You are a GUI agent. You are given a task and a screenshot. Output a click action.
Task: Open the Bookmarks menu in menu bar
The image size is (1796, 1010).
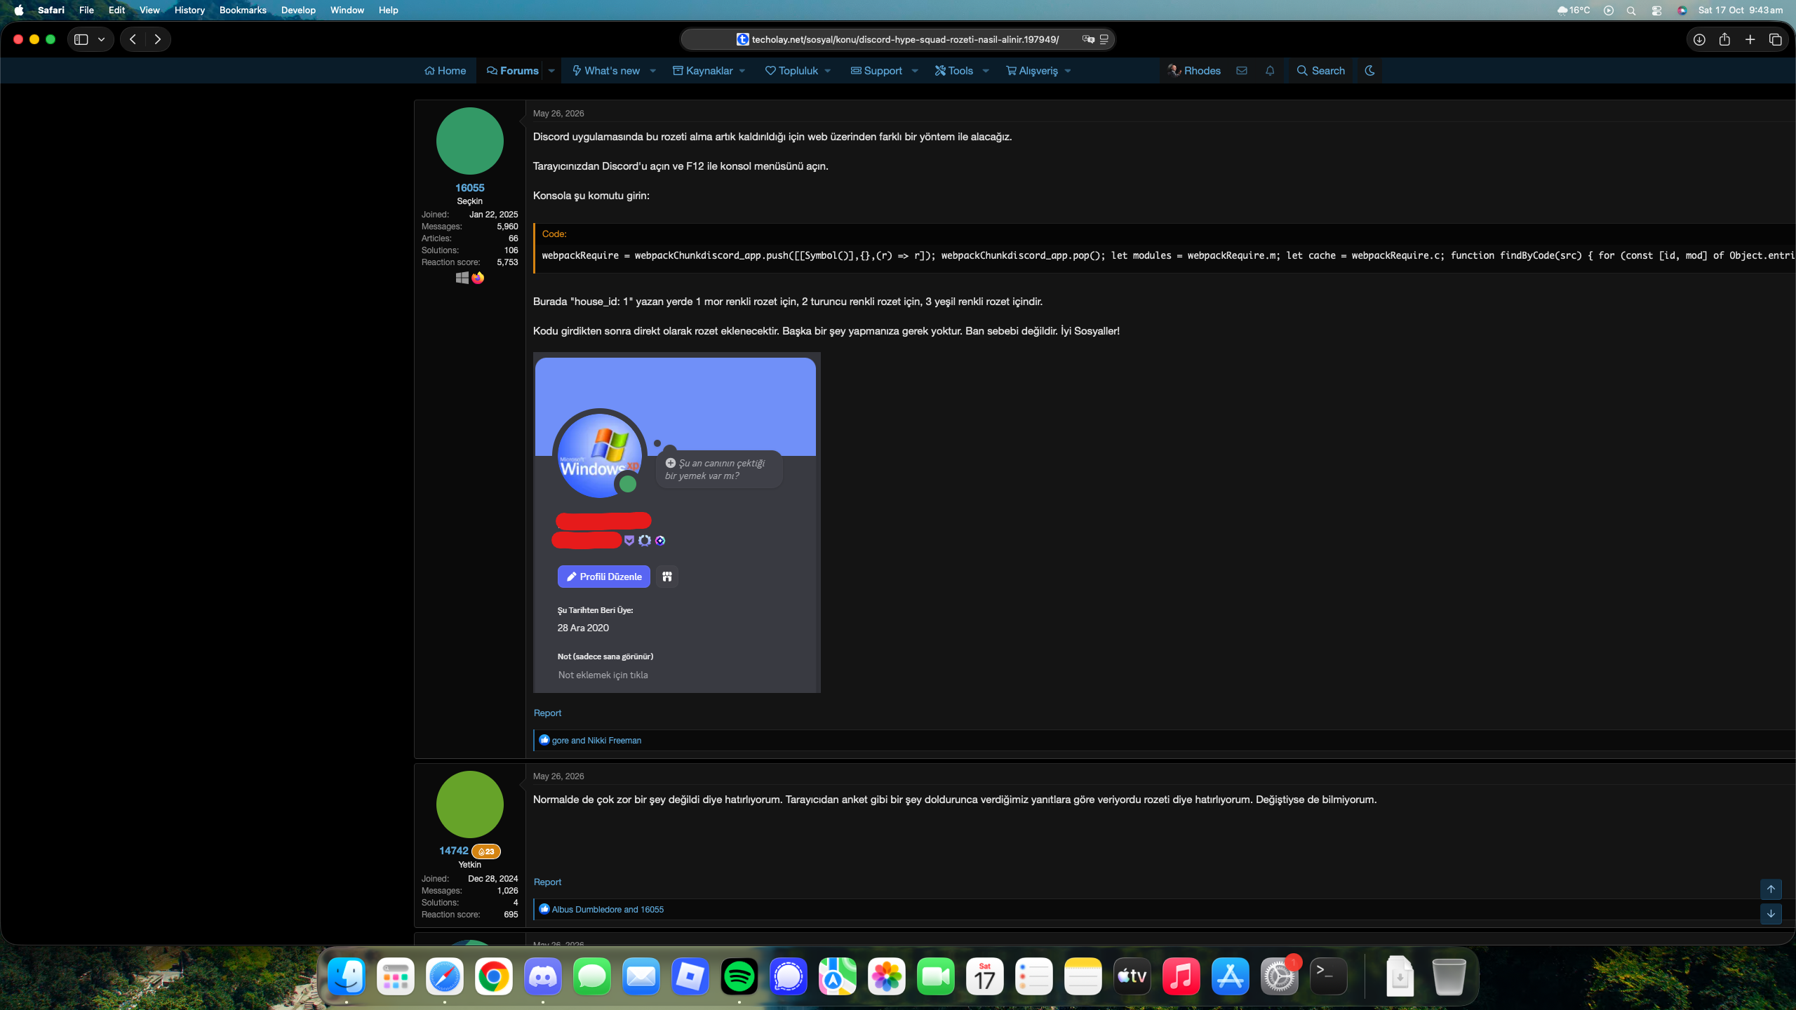[243, 10]
